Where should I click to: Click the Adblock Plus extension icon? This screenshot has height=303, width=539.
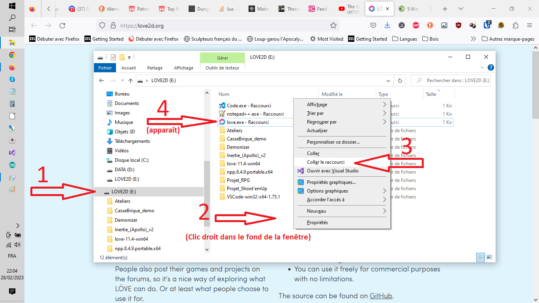point(416,26)
